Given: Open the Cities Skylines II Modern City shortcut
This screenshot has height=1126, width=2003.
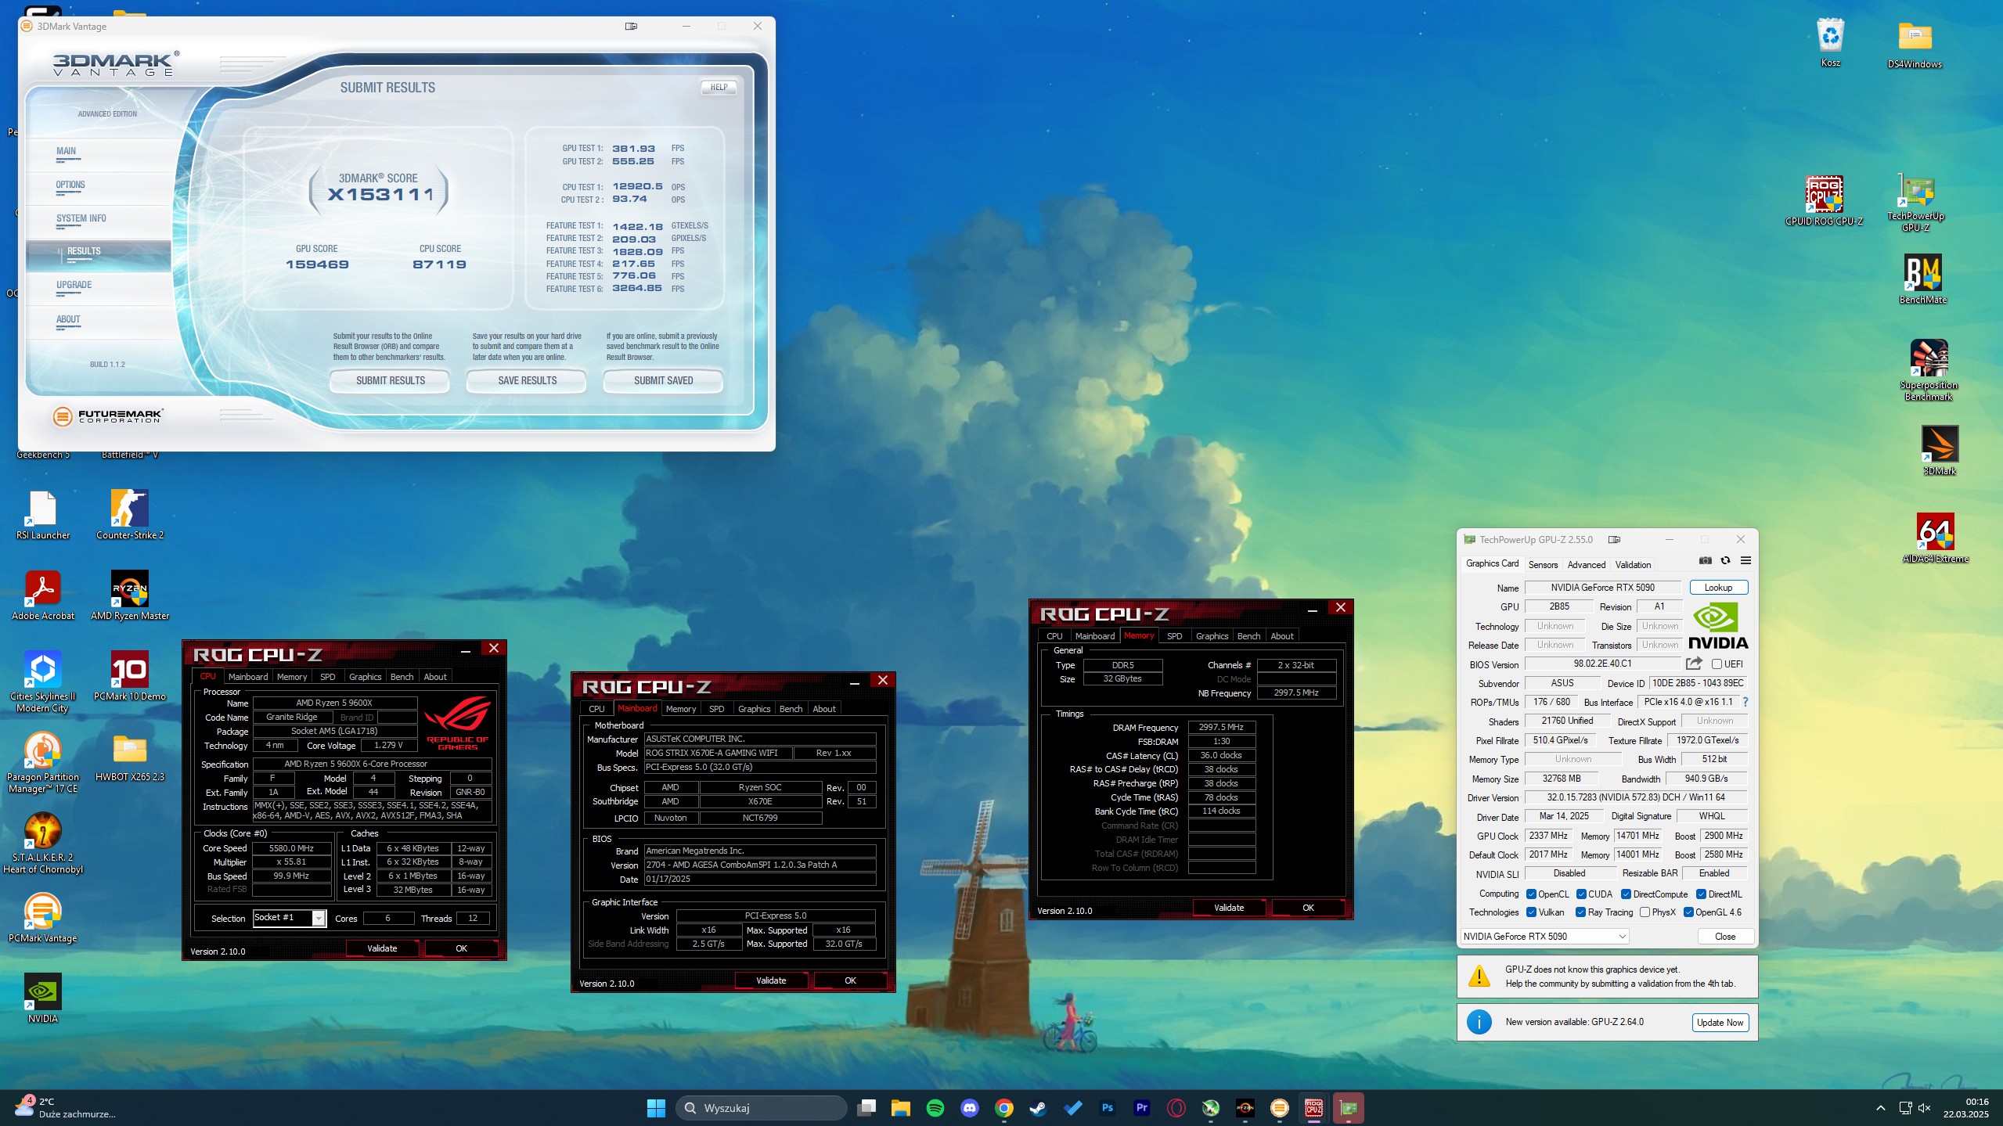Looking at the screenshot, I should [43, 682].
